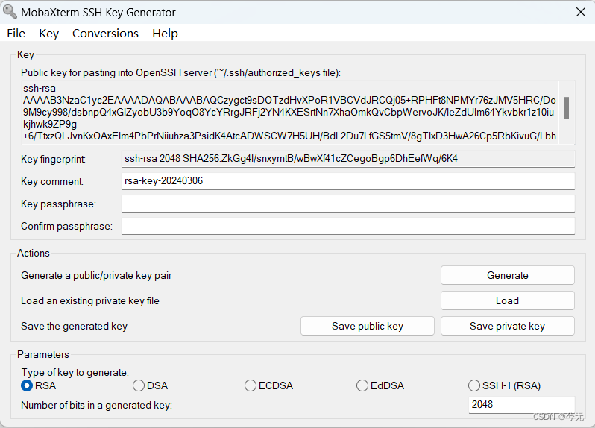Screen dimensions: 595x428
Task: Click the Confirm passphrase field
Action: click(x=348, y=226)
